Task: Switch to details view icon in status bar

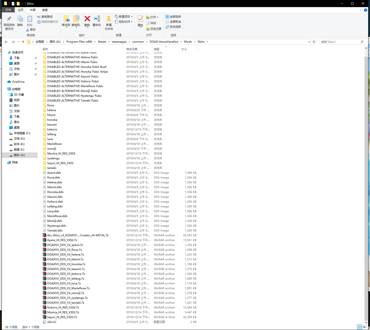Action: pyautogui.click(x=360, y=327)
